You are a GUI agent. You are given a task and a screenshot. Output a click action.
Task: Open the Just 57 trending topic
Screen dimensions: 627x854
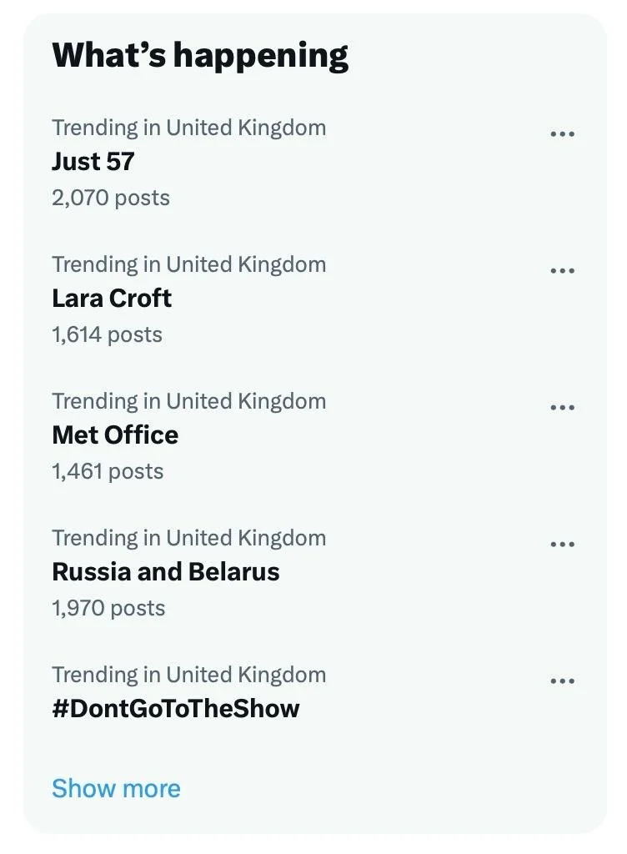(93, 161)
